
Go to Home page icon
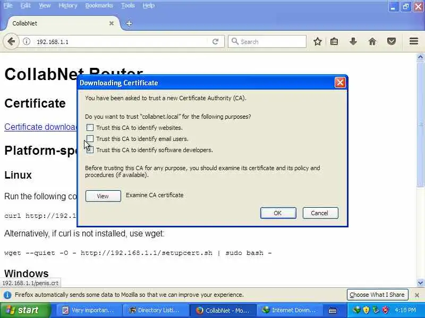[372, 42]
